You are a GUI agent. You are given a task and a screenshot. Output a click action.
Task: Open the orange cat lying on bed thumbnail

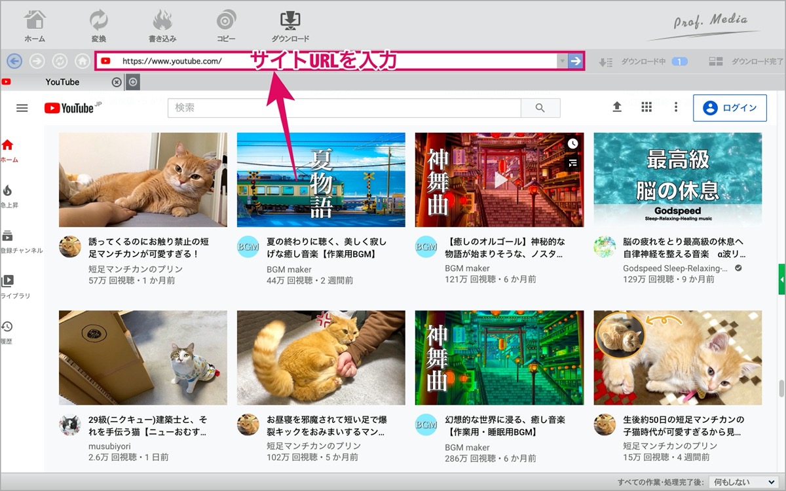(143, 180)
